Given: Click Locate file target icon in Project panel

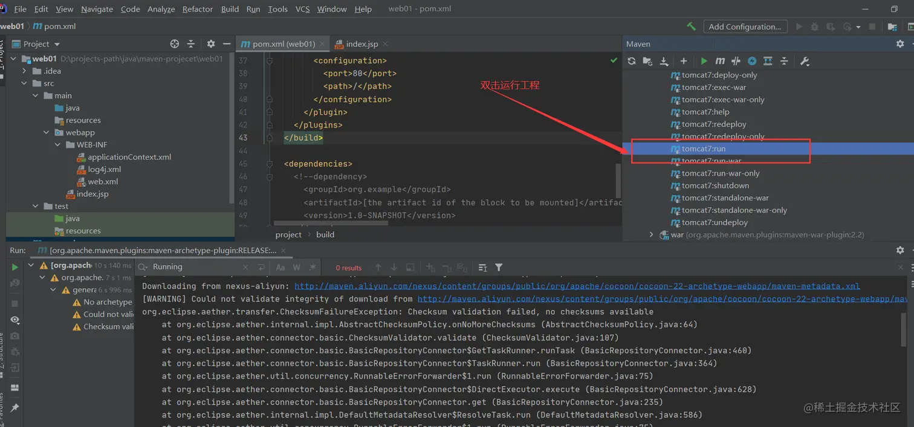Looking at the screenshot, I should (x=175, y=43).
